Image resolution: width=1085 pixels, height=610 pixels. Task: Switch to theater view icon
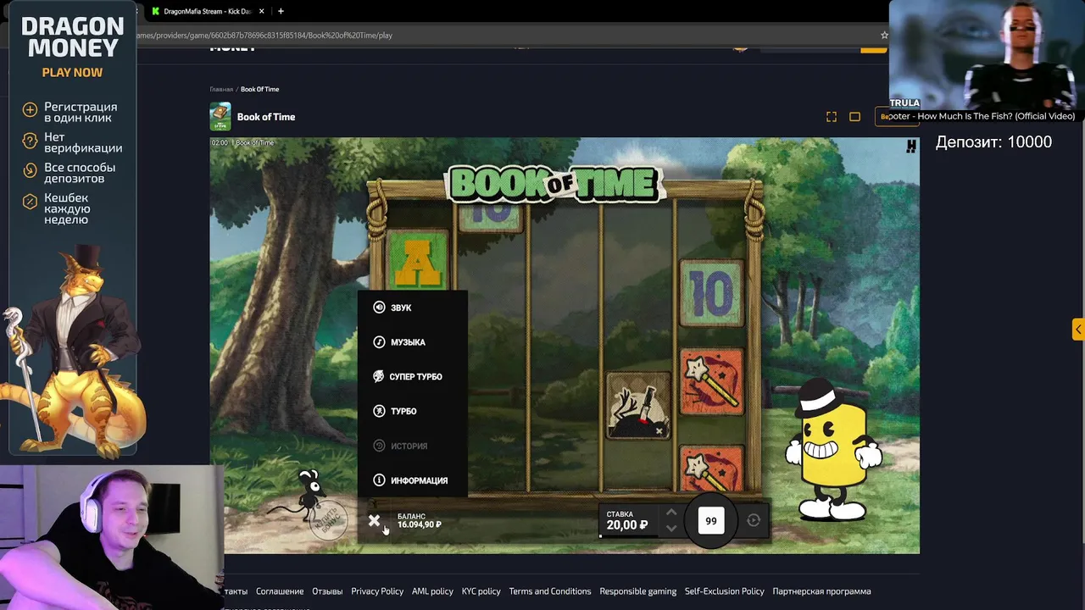(854, 117)
